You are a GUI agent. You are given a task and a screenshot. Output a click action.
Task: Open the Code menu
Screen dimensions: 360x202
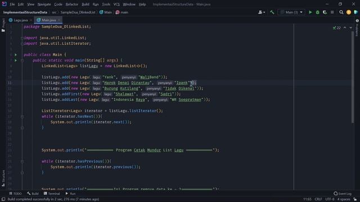58,4
